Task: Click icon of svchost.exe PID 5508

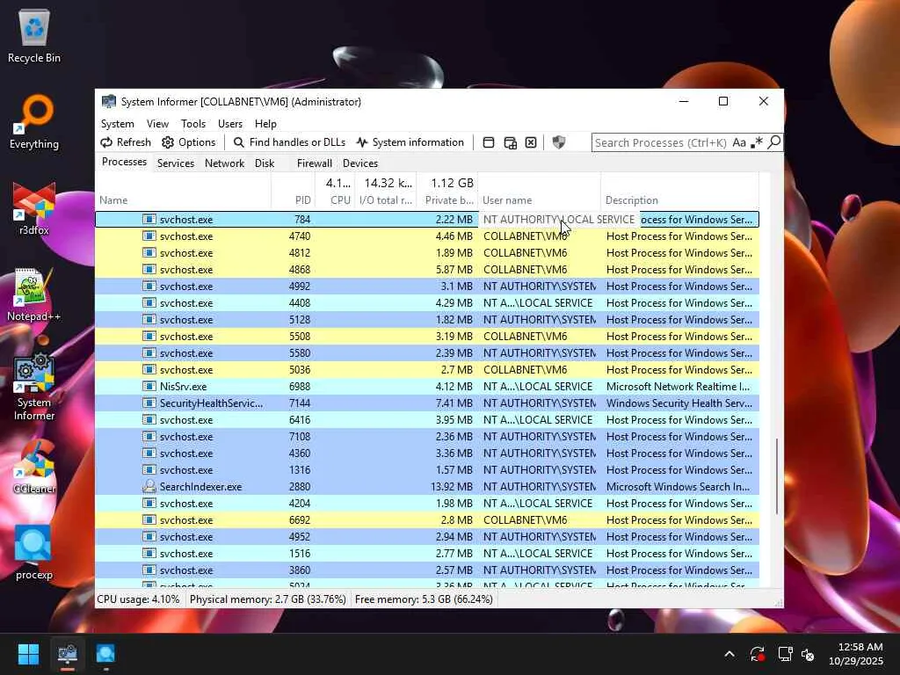Action: pos(149,337)
